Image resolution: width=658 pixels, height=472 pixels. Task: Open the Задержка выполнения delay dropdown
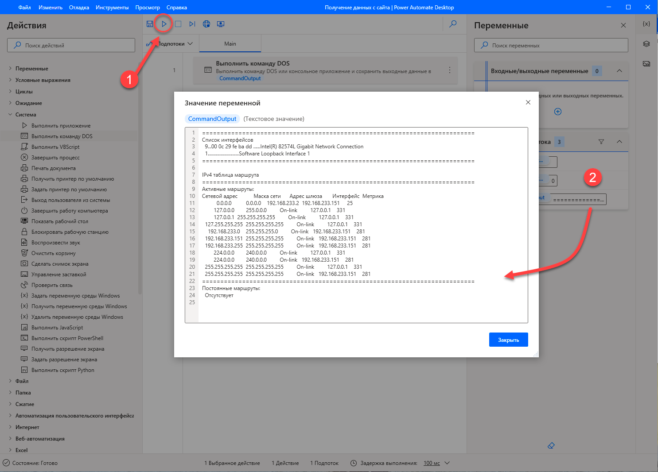click(447, 463)
